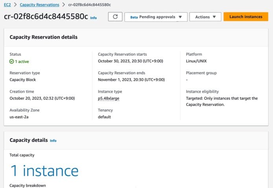
Task: Click the green active status check icon
Action: click(x=11, y=62)
